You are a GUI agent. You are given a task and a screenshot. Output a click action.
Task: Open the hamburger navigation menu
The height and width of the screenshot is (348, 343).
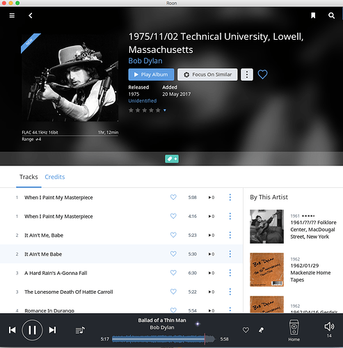point(12,15)
